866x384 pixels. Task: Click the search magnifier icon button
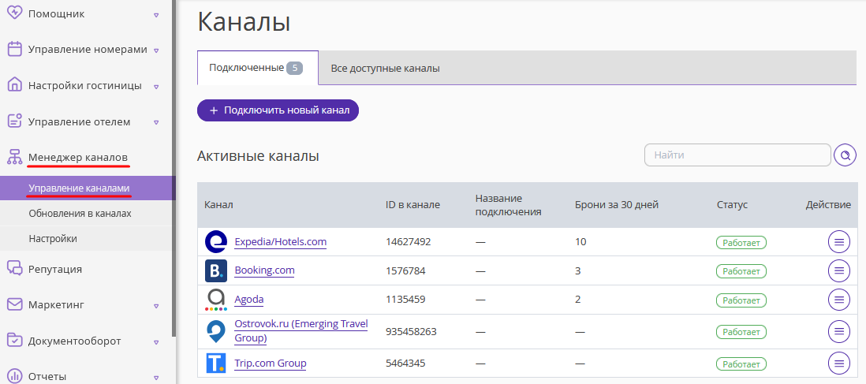tap(845, 155)
